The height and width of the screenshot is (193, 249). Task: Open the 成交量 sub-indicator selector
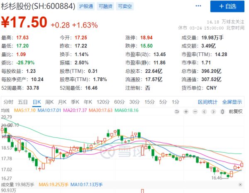[x=7, y=184]
